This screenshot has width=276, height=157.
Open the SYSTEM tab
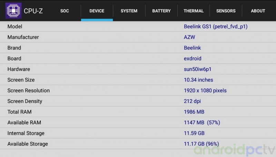pos(129,11)
